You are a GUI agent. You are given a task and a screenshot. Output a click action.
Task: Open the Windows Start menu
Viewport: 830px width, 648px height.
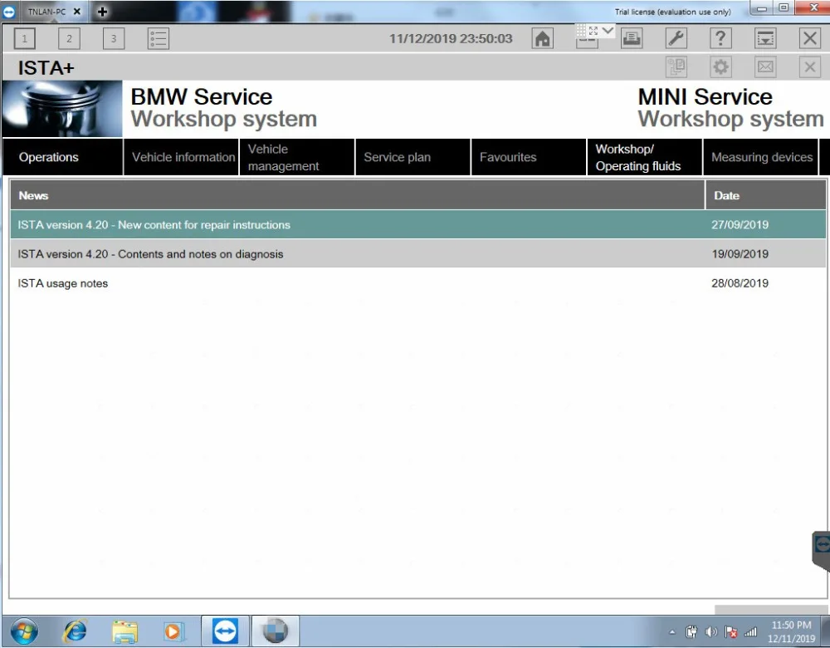pos(24,631)
